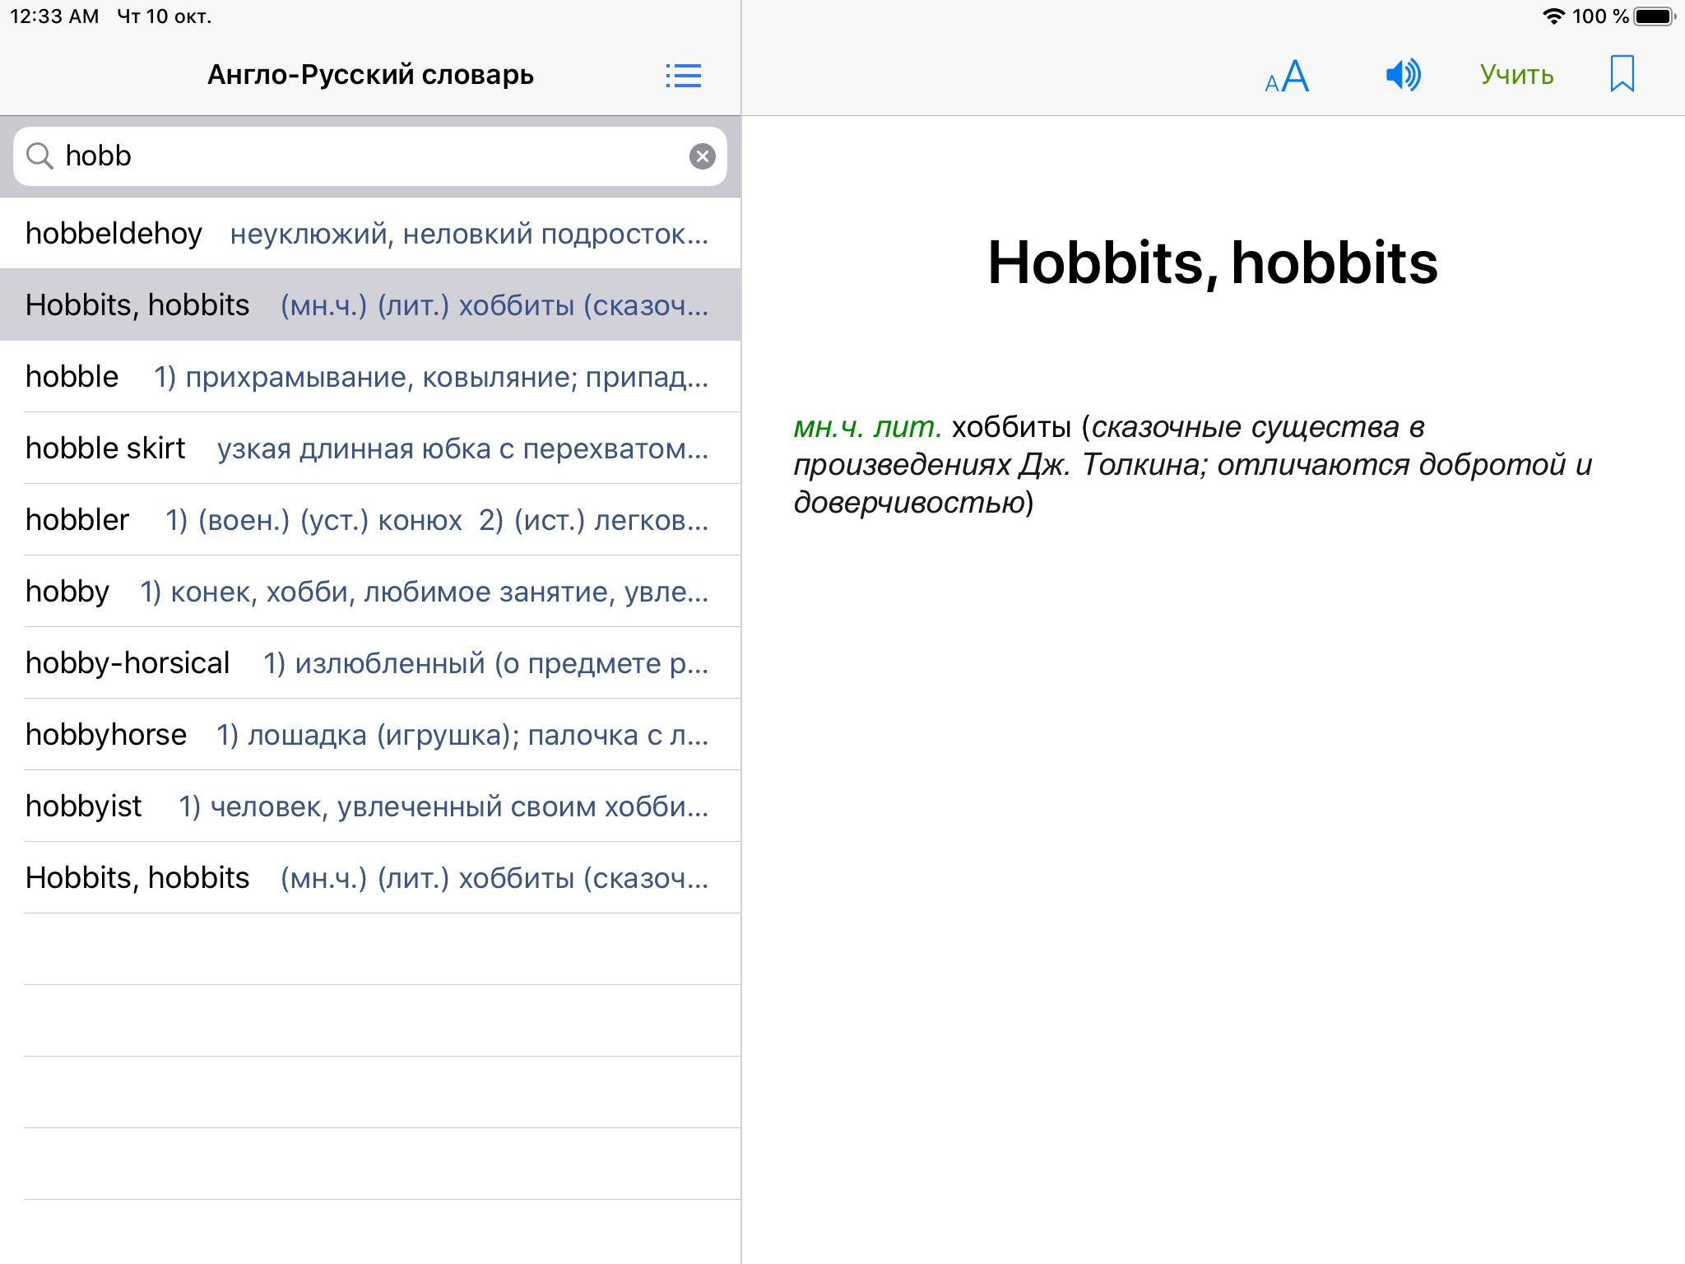The width and height of the screenshot is (1685, 1264).
Task: Select the highlighted Hobbits, hobbits entry
Action: (370, 305)
